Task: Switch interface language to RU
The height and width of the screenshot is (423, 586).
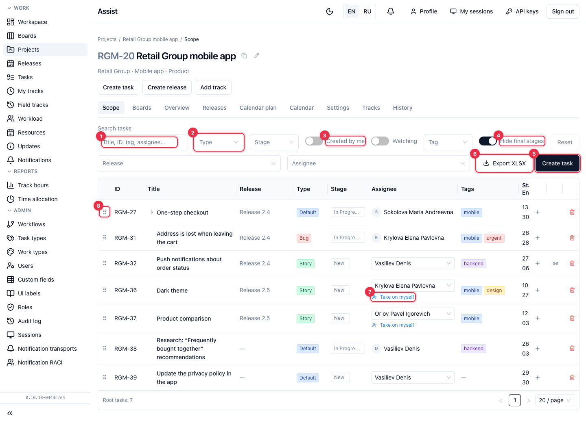Action: click(367, 11)
